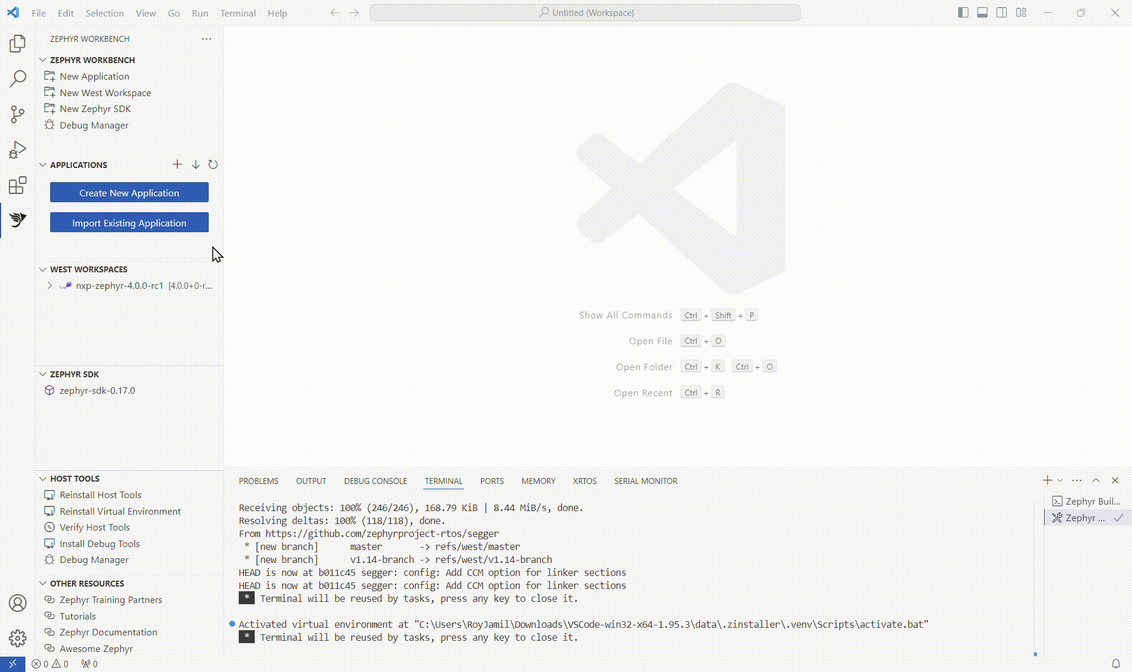
Task: Click the Reinstall Host Tools icon
Action: point(50,493)
